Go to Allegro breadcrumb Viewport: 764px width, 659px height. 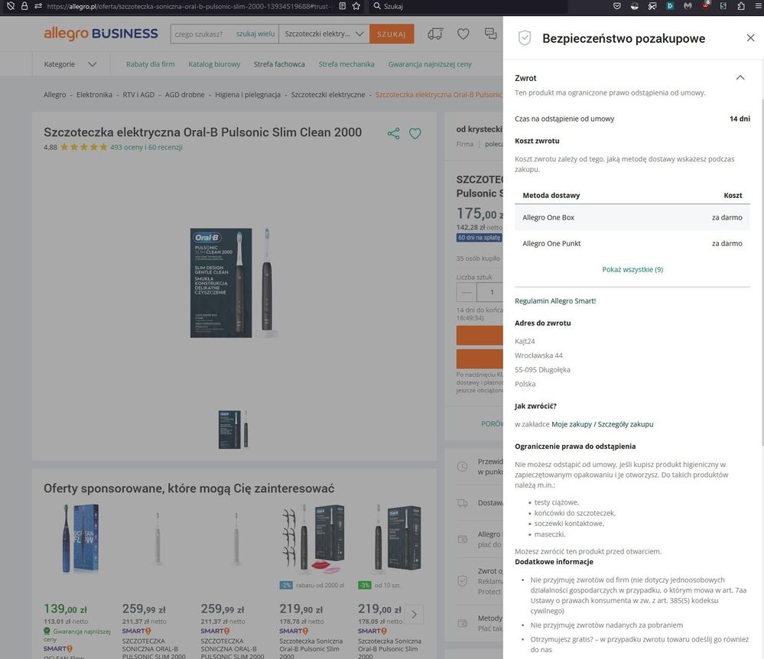click(x=54, y=95)
